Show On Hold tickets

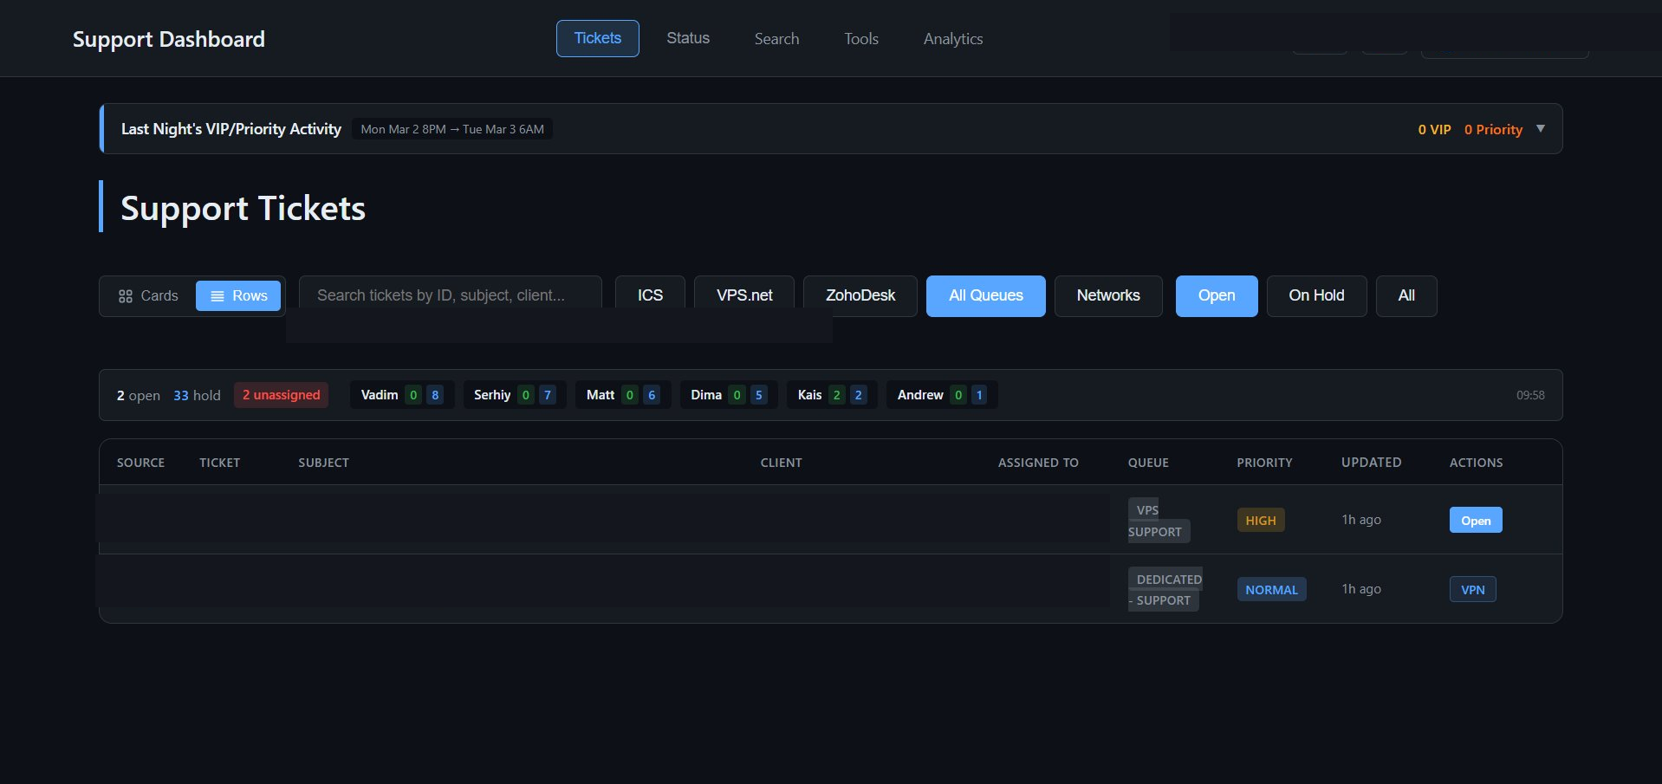[1315, 296]
